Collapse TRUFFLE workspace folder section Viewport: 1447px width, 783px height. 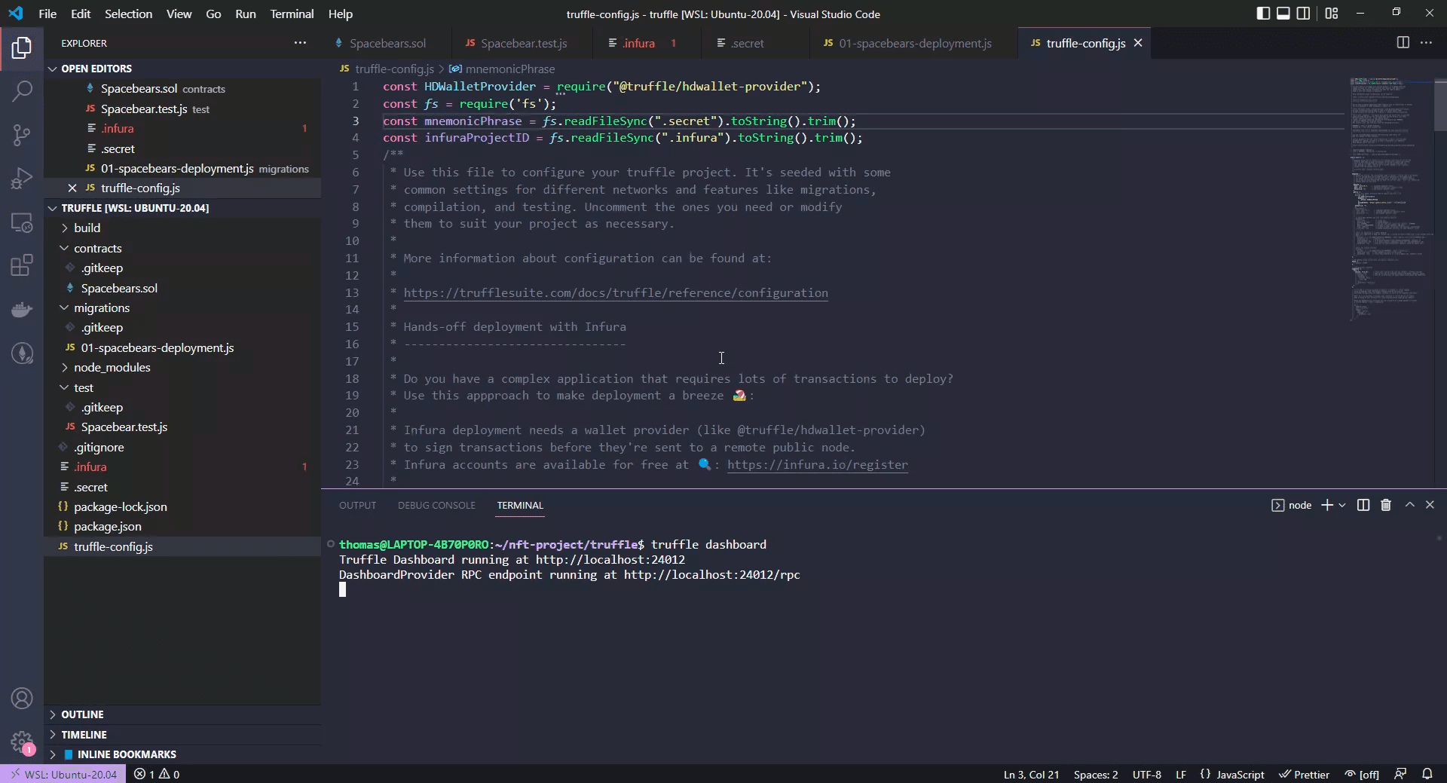pyautogui.click(x=182, y=208)
